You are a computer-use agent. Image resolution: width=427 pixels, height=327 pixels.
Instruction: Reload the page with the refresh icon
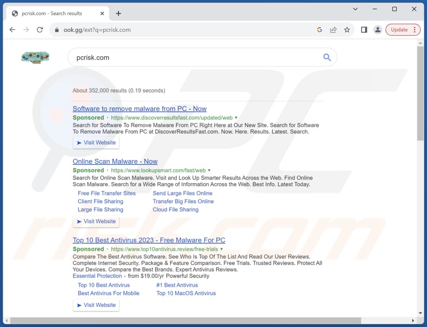coord(40,30)
